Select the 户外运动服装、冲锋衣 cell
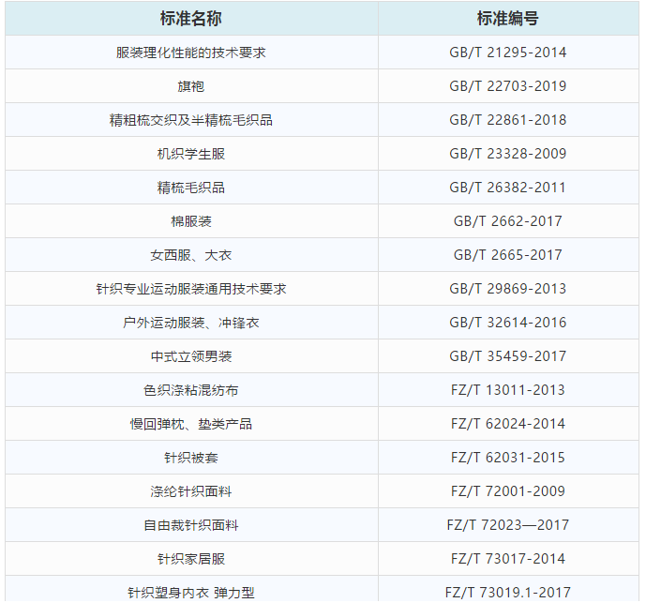The height and width of the screenshot is (603, 646). pos(191,323)
